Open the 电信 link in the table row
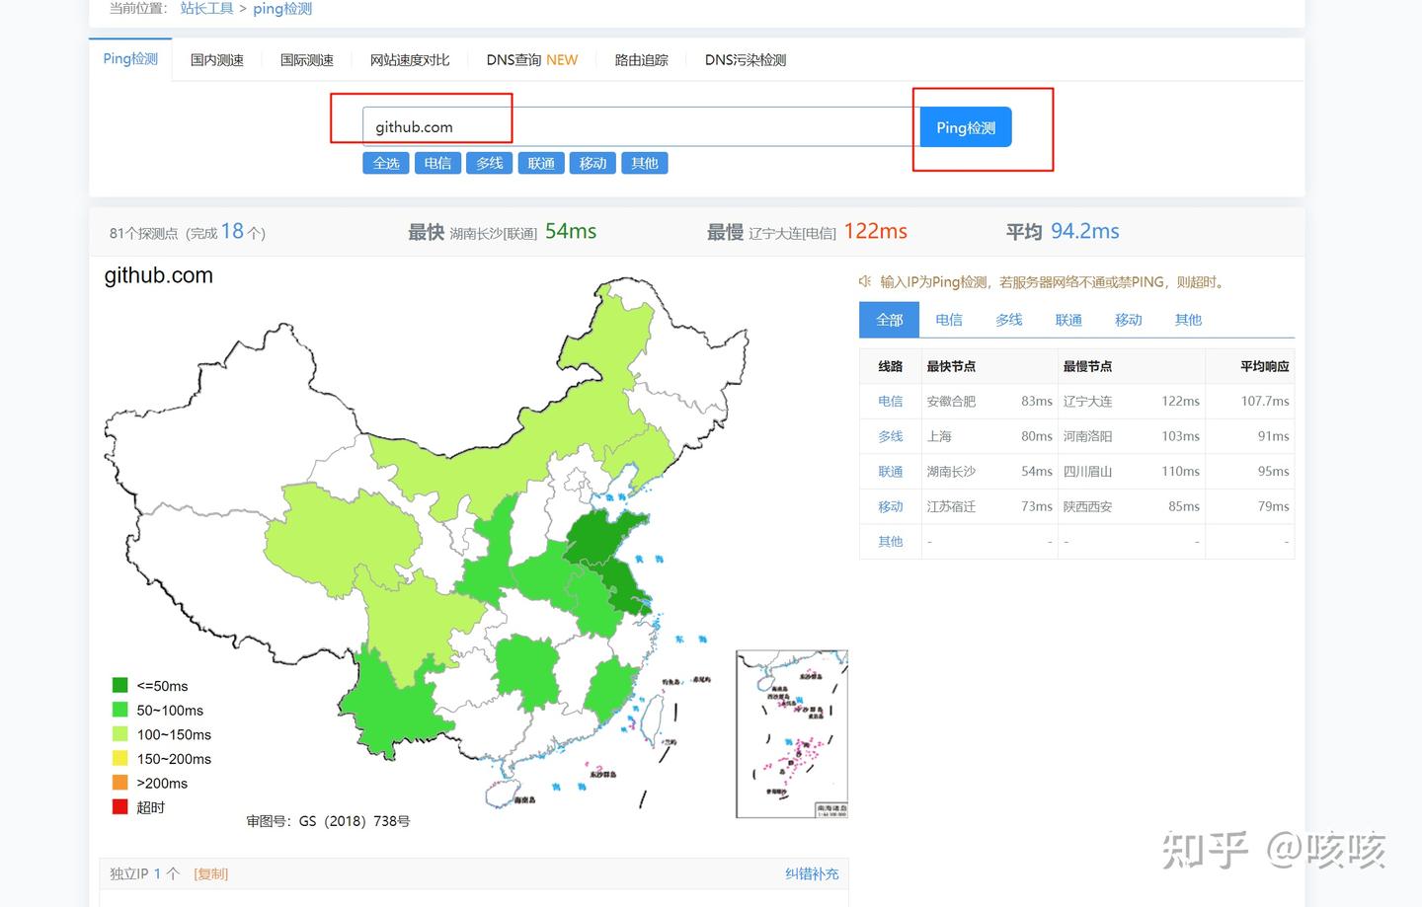This screenshot has height=907, width=1422. pos(891,401)
